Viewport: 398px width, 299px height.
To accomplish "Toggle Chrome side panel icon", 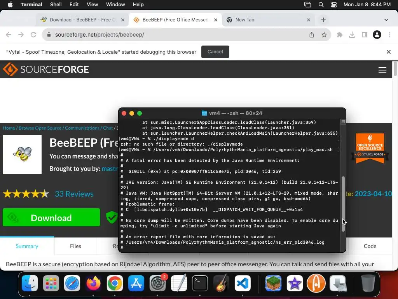I will [364, 35].
